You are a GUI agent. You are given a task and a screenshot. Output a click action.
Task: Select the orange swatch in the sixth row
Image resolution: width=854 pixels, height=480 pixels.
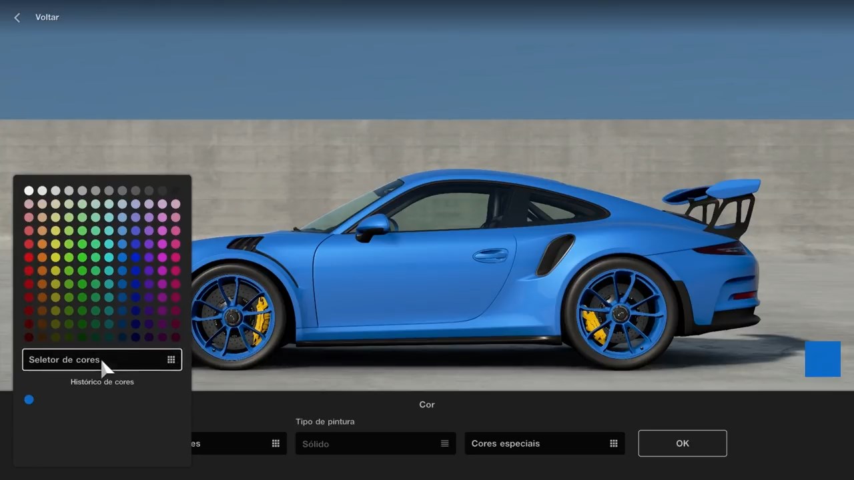tap(42, 257)
